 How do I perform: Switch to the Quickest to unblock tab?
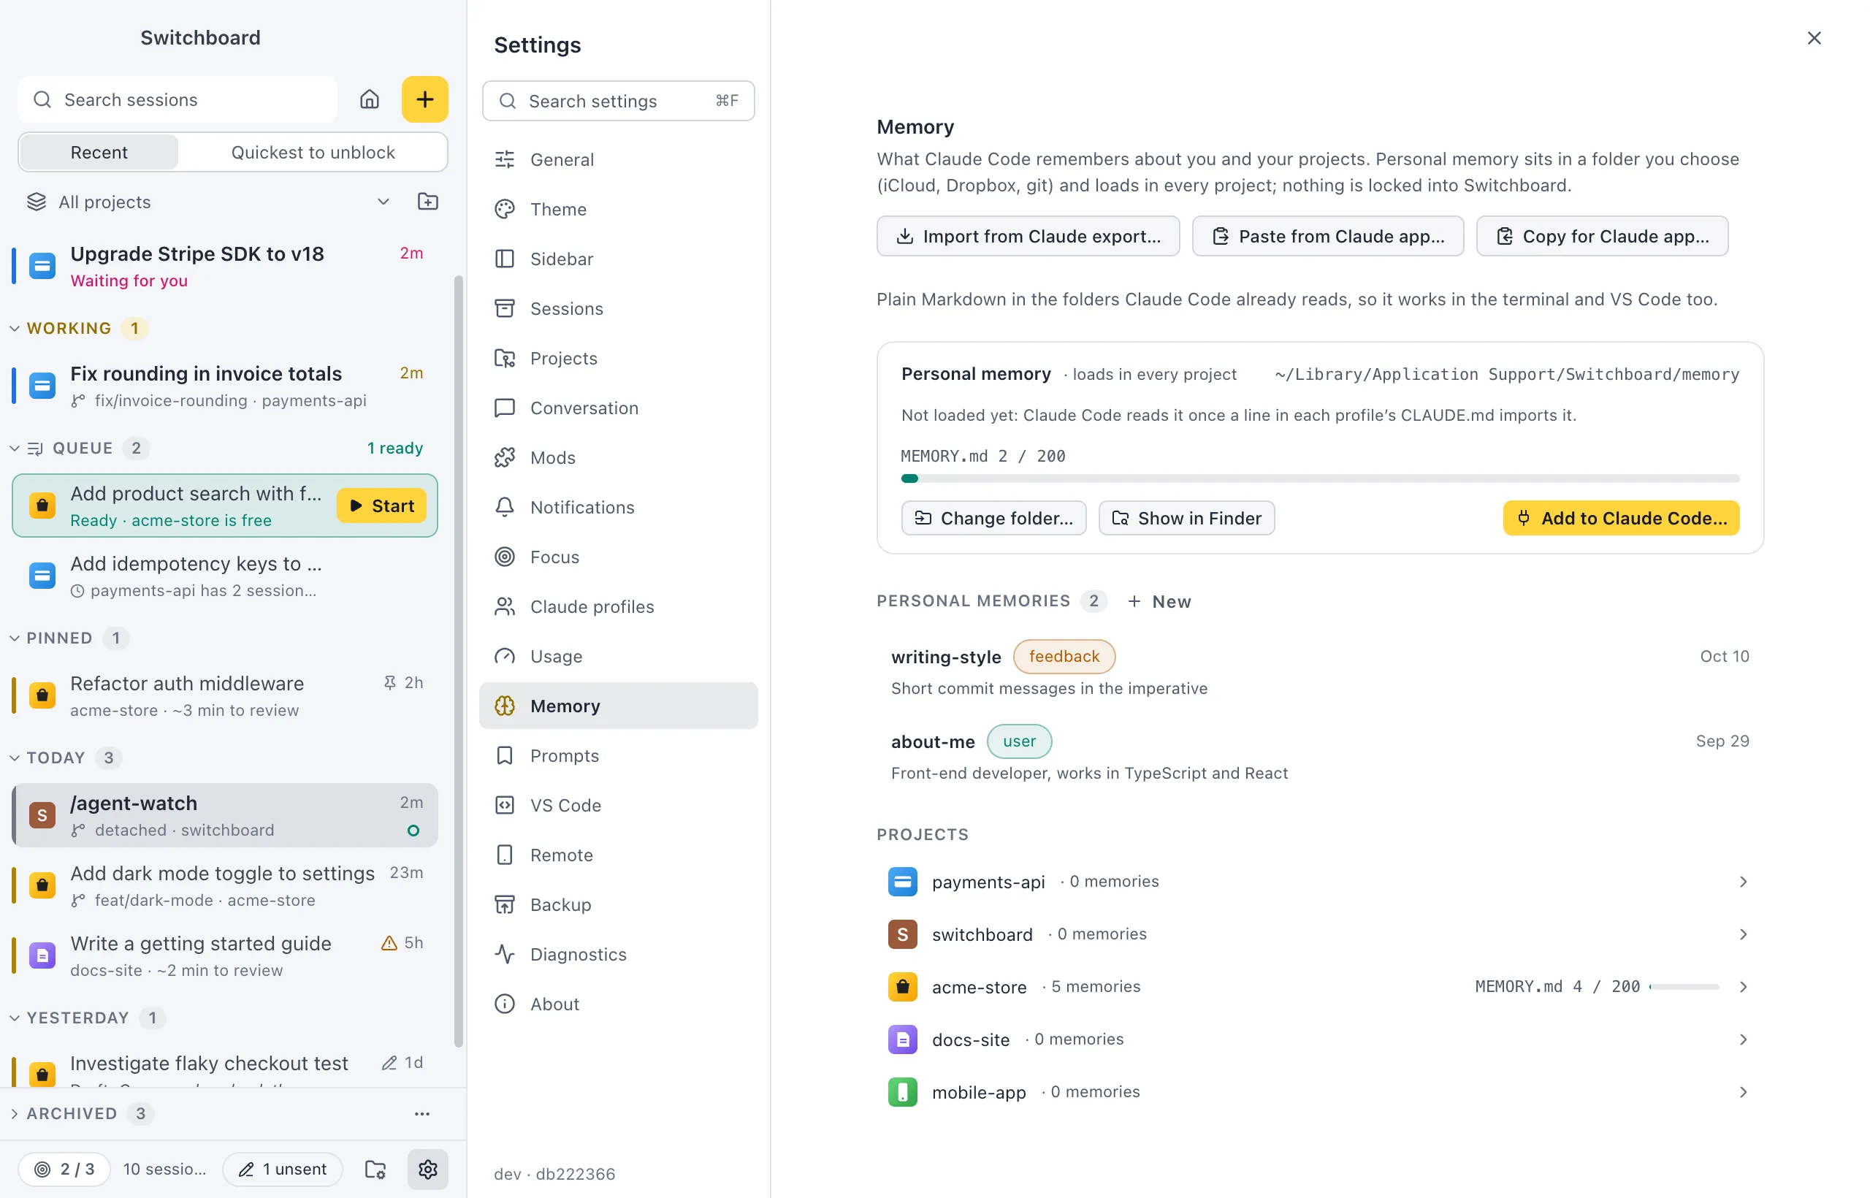(x=313, y=153)
